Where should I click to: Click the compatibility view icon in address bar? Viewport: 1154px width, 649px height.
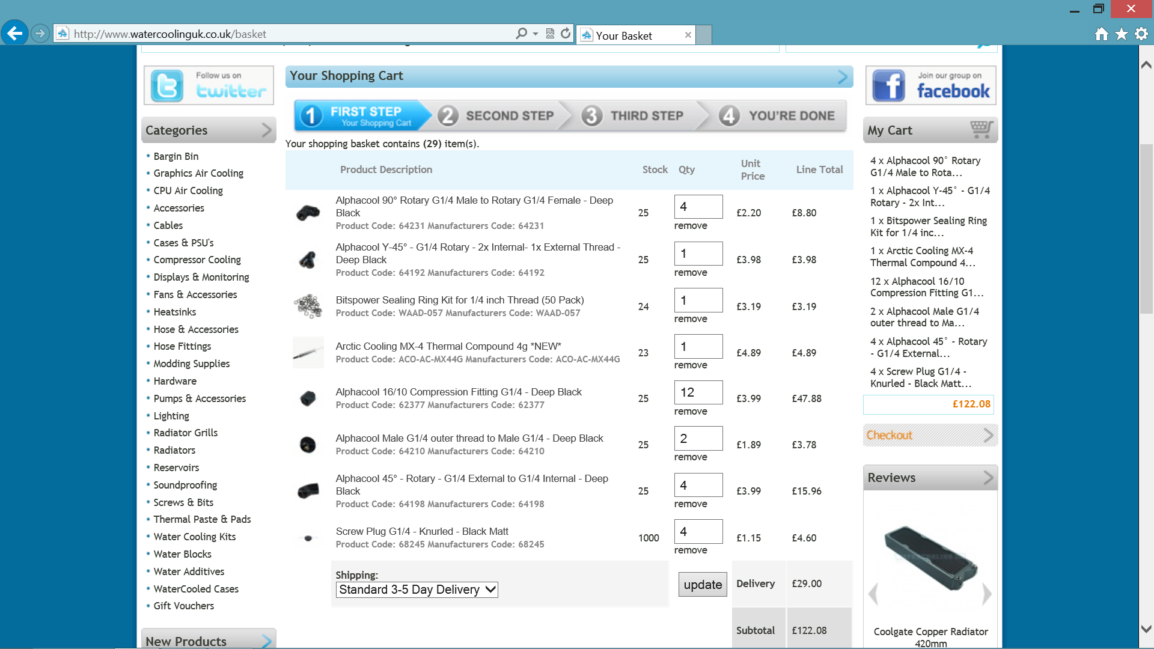tap(550, 34)
